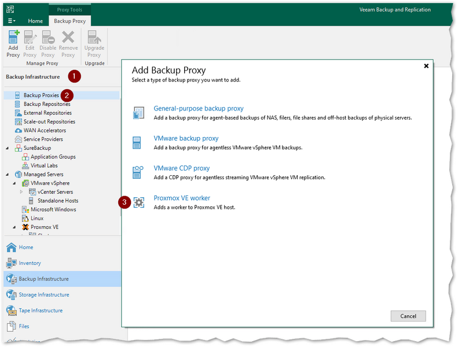
Task: Open the Inventory view in navigation pane
Action: click(30, 263)
